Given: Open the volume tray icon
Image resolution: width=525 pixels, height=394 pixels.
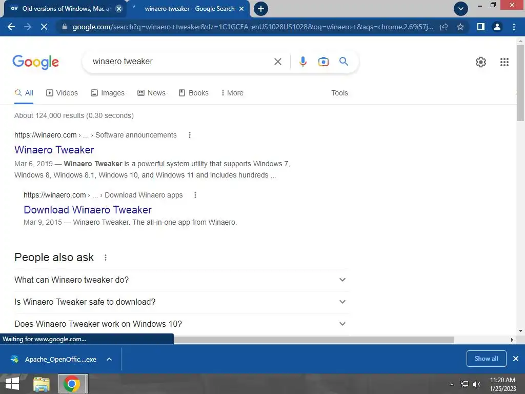Looking at the screenshot, I should (477, 384).
